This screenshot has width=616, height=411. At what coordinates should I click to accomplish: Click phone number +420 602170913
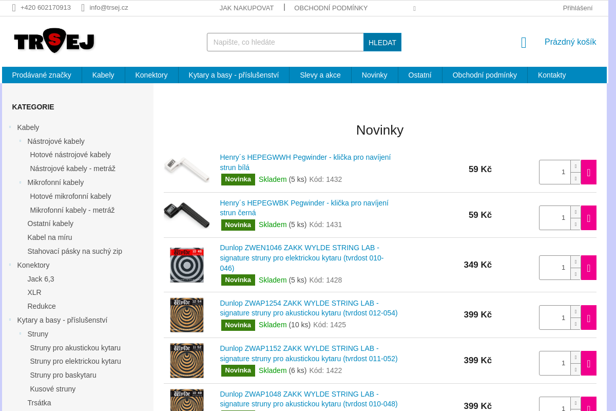[46, 8]
